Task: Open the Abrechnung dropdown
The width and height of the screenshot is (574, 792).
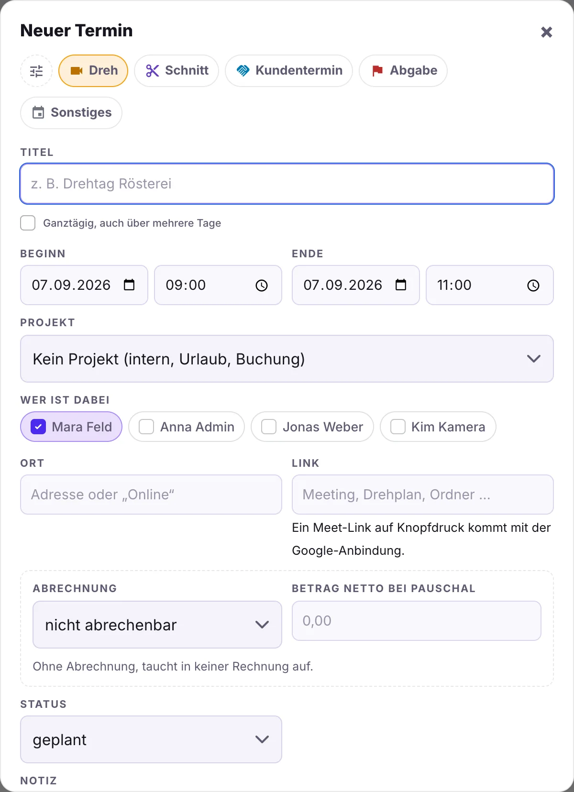Action: point(157,625)
